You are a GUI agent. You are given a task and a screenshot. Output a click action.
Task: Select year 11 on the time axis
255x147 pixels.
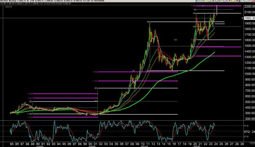click(x=148, y=144)
